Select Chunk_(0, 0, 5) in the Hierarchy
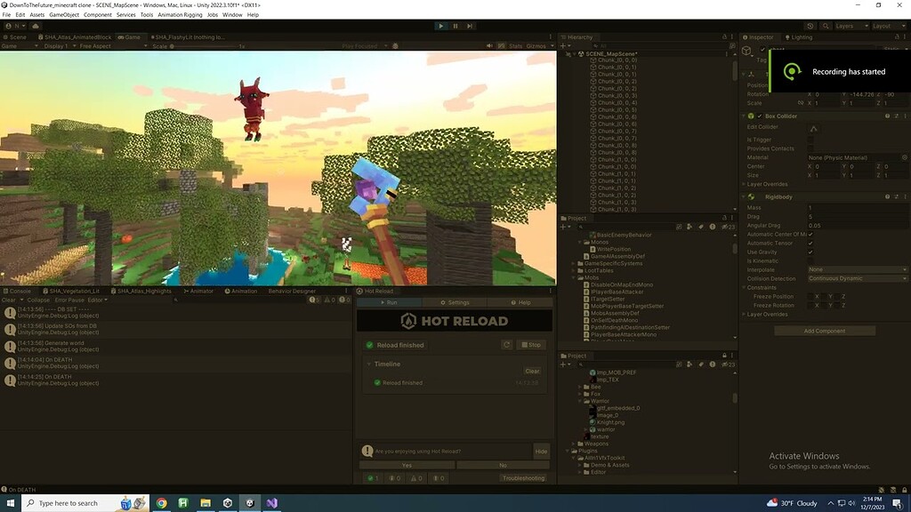911x512 pixels. [x=617, y=110]
